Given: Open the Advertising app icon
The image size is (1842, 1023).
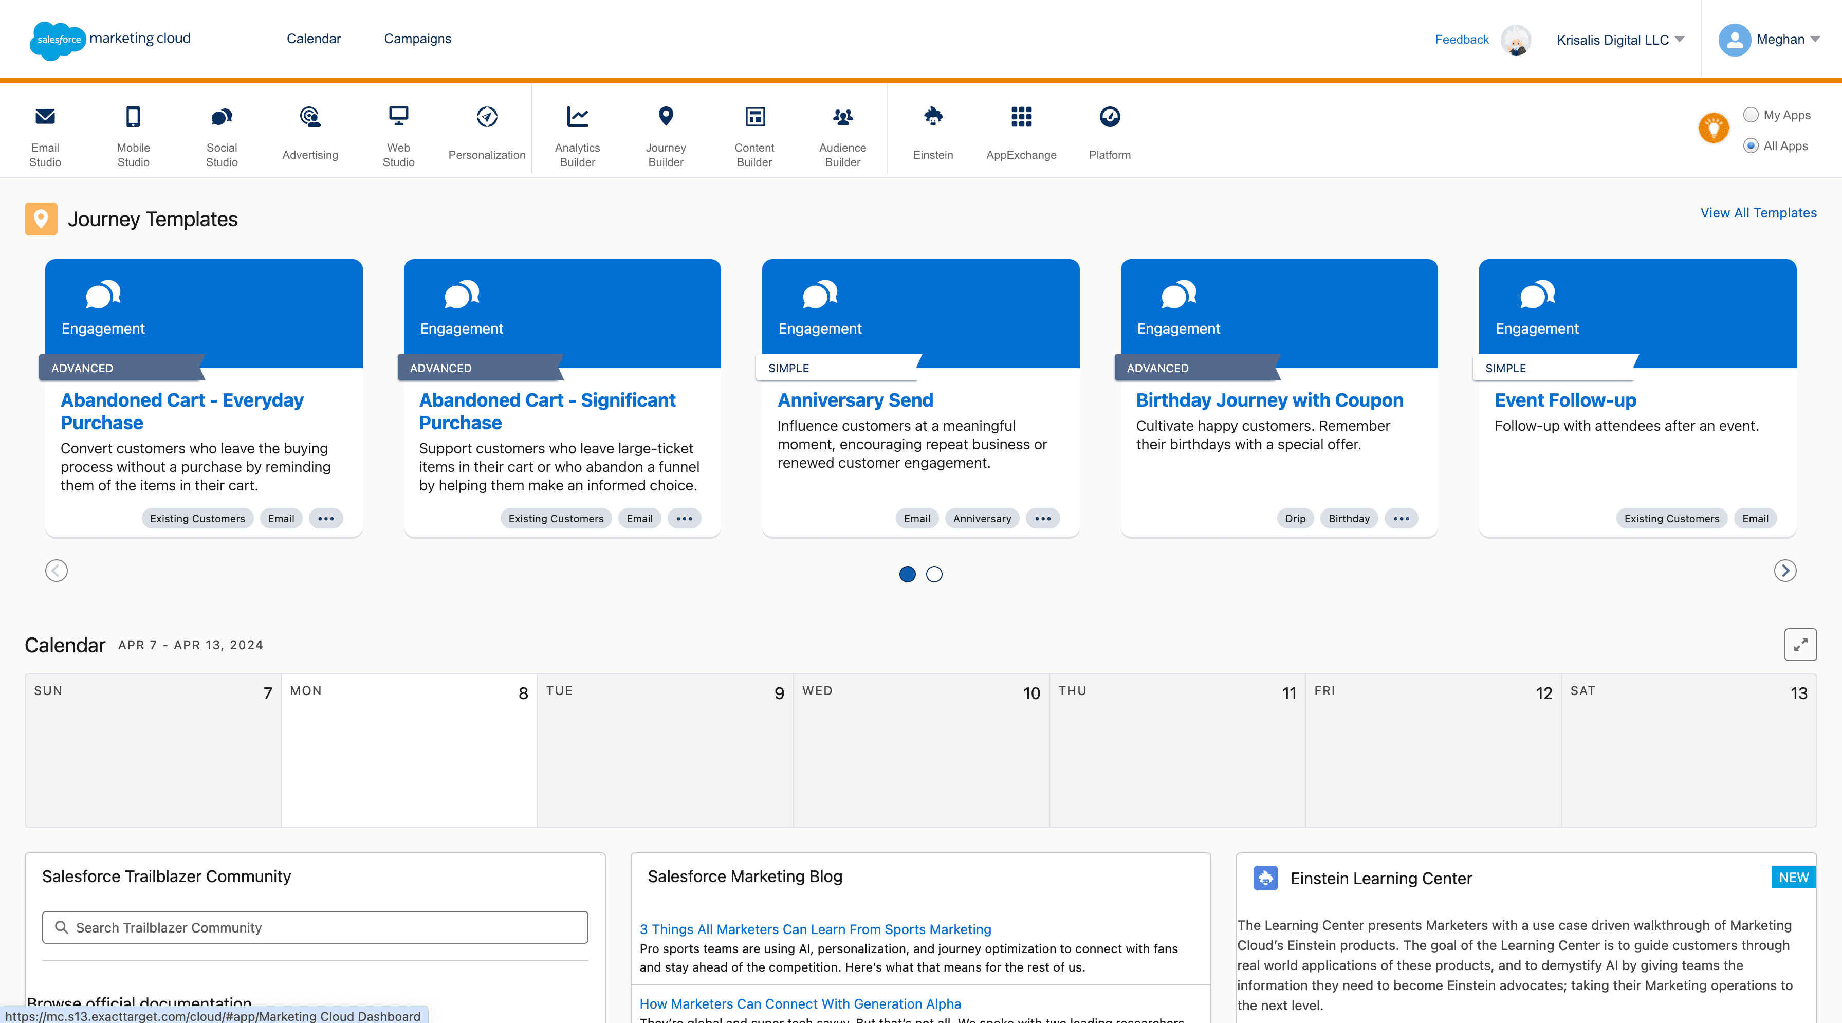Looking at the screenshot, I should (x=309, y=116).
